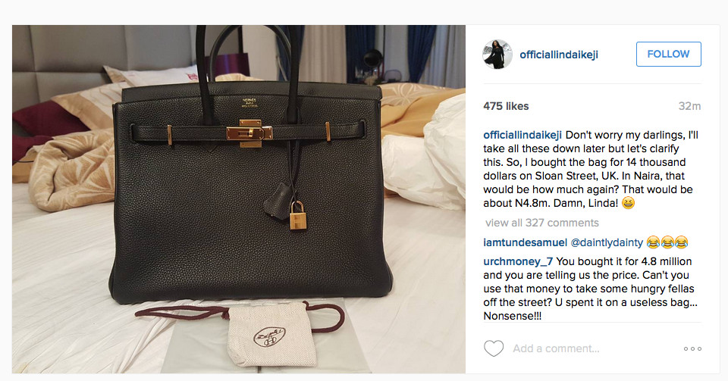Click the heart like icon

[494, 348]
